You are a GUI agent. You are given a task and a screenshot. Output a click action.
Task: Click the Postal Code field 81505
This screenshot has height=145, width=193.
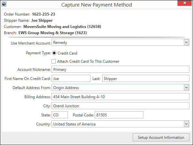pyautogui.click(x=119, y=115)
